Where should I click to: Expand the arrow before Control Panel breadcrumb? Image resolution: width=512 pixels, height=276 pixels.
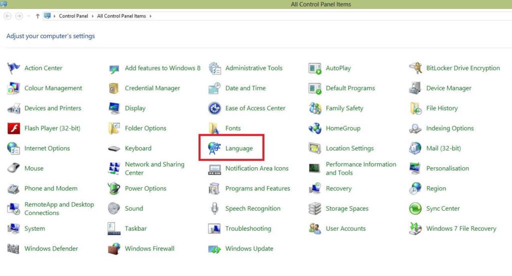[x=55, y=16]
